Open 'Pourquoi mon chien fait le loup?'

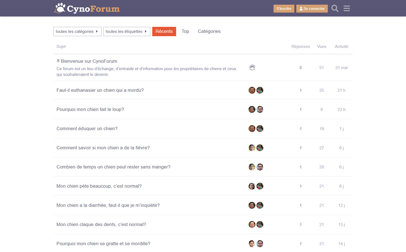click(x=90, y=109)
